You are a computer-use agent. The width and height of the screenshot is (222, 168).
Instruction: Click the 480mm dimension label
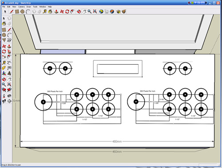(x=117, y=141)
